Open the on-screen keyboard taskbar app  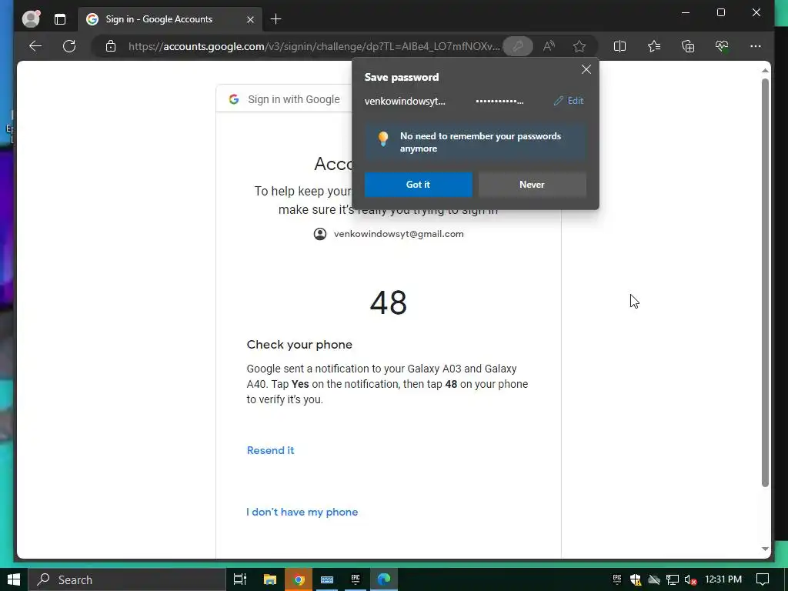[327, 579]
